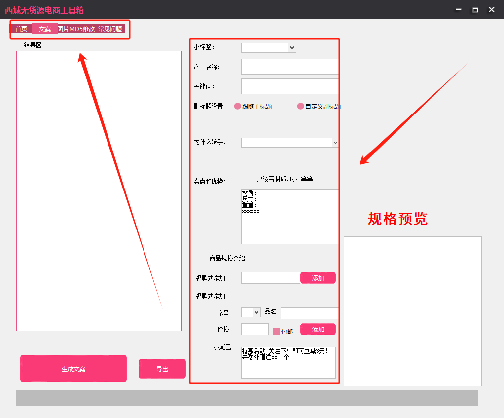Viewport: 504px width, 418px height.
Task: Click the 价格 input box
Action: click(x=254, y=329)
